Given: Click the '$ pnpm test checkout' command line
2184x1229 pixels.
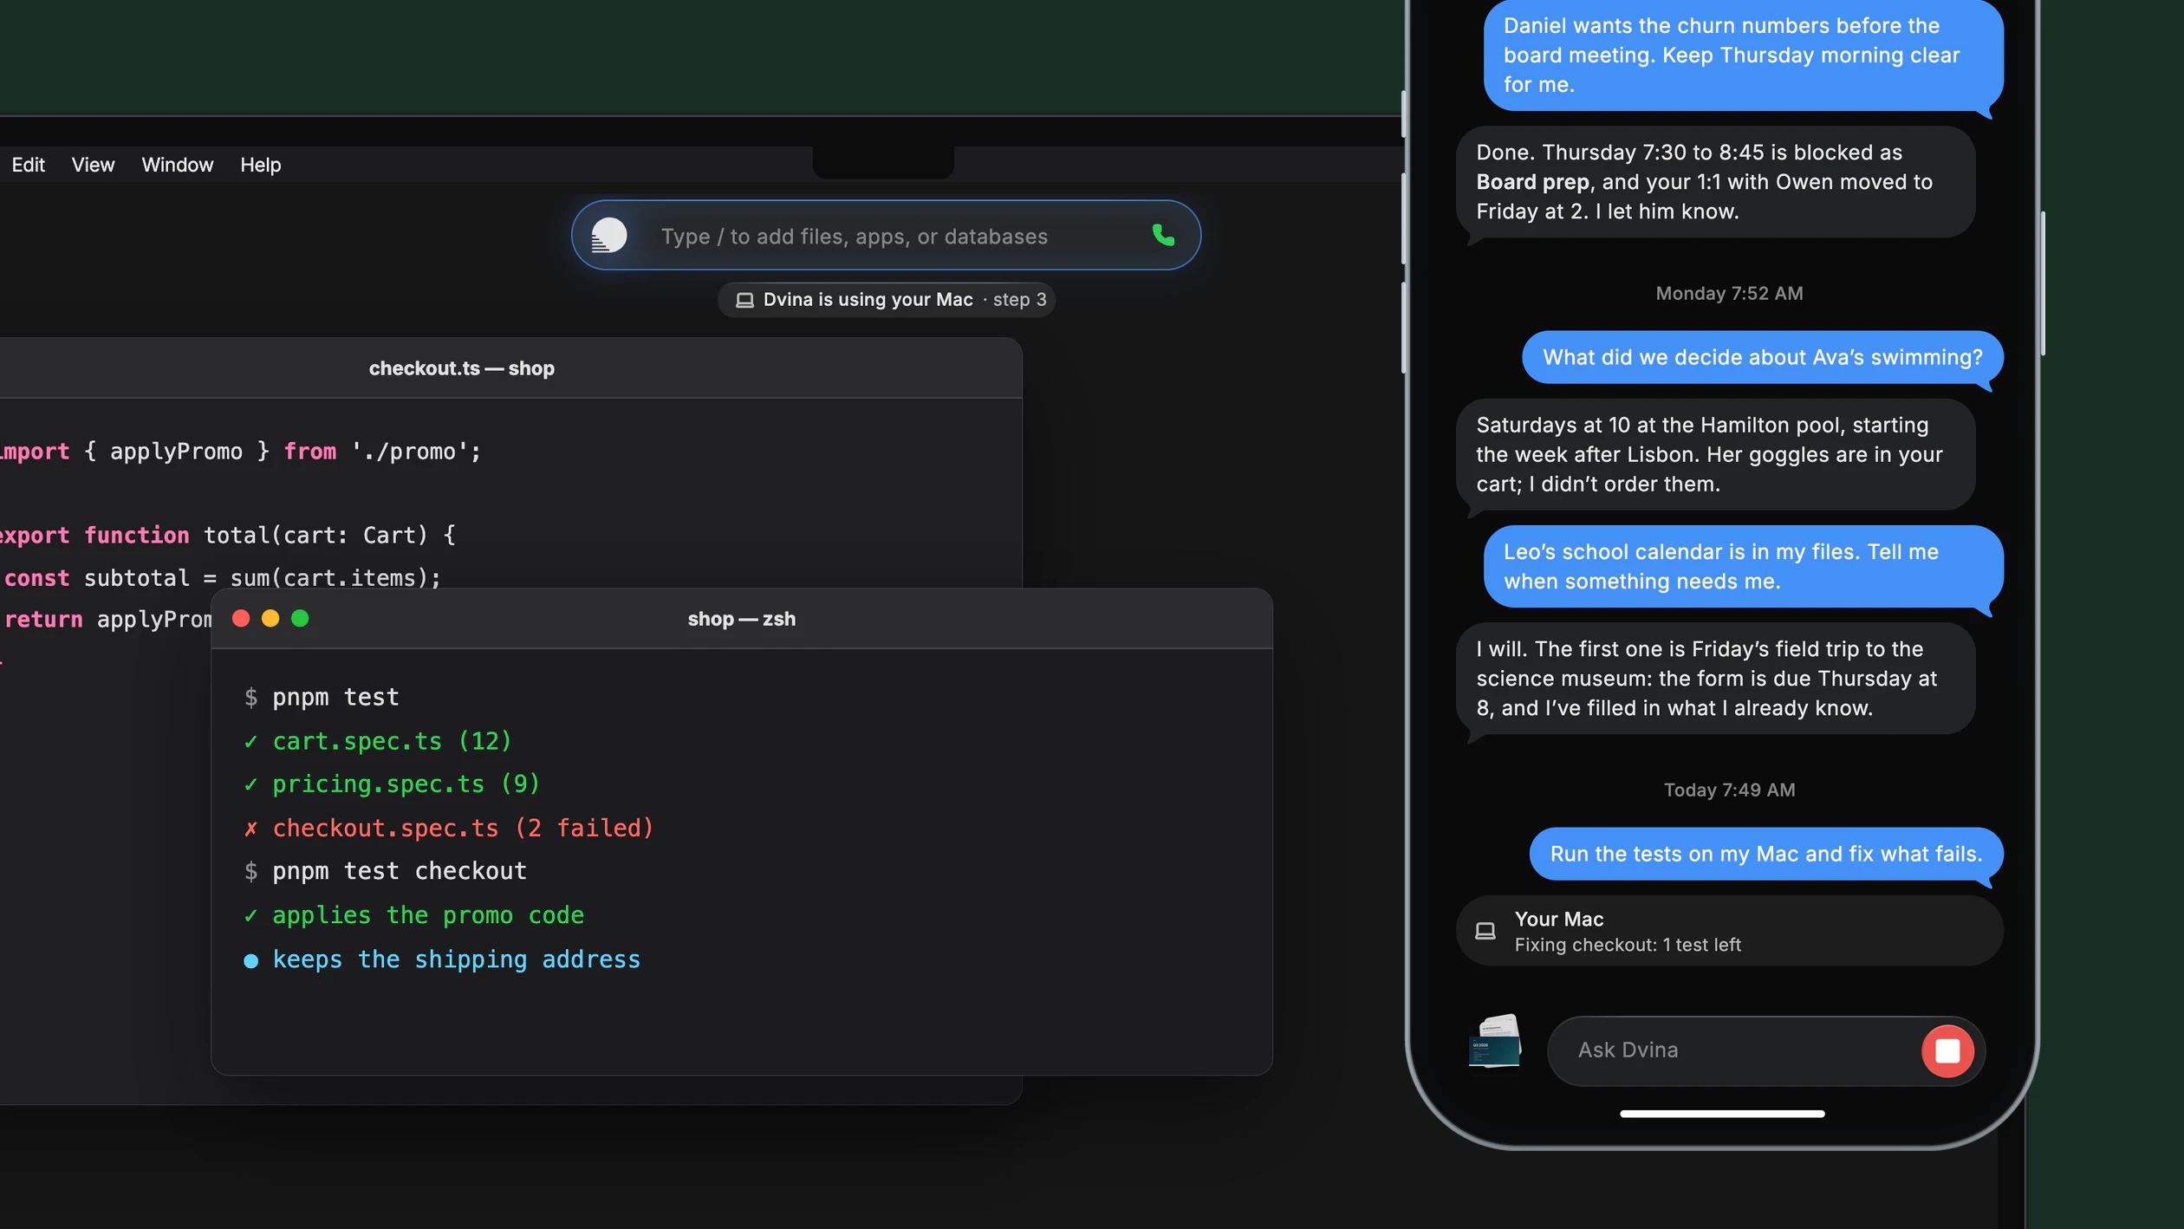Looking at the screenshot, I should [385, 871].
